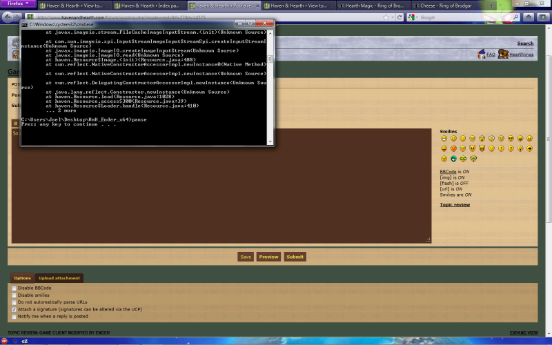Close the active Post a reply tab
Screen dimensions: 552x345
(x=257, y=6)
